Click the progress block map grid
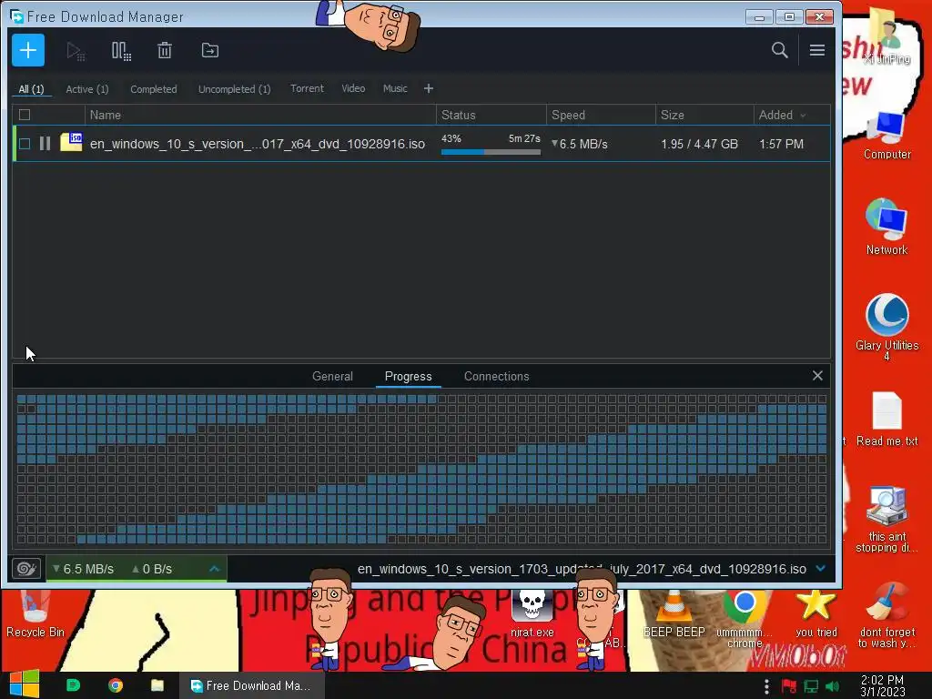This screenshot has width=932, height=699. 421,469
